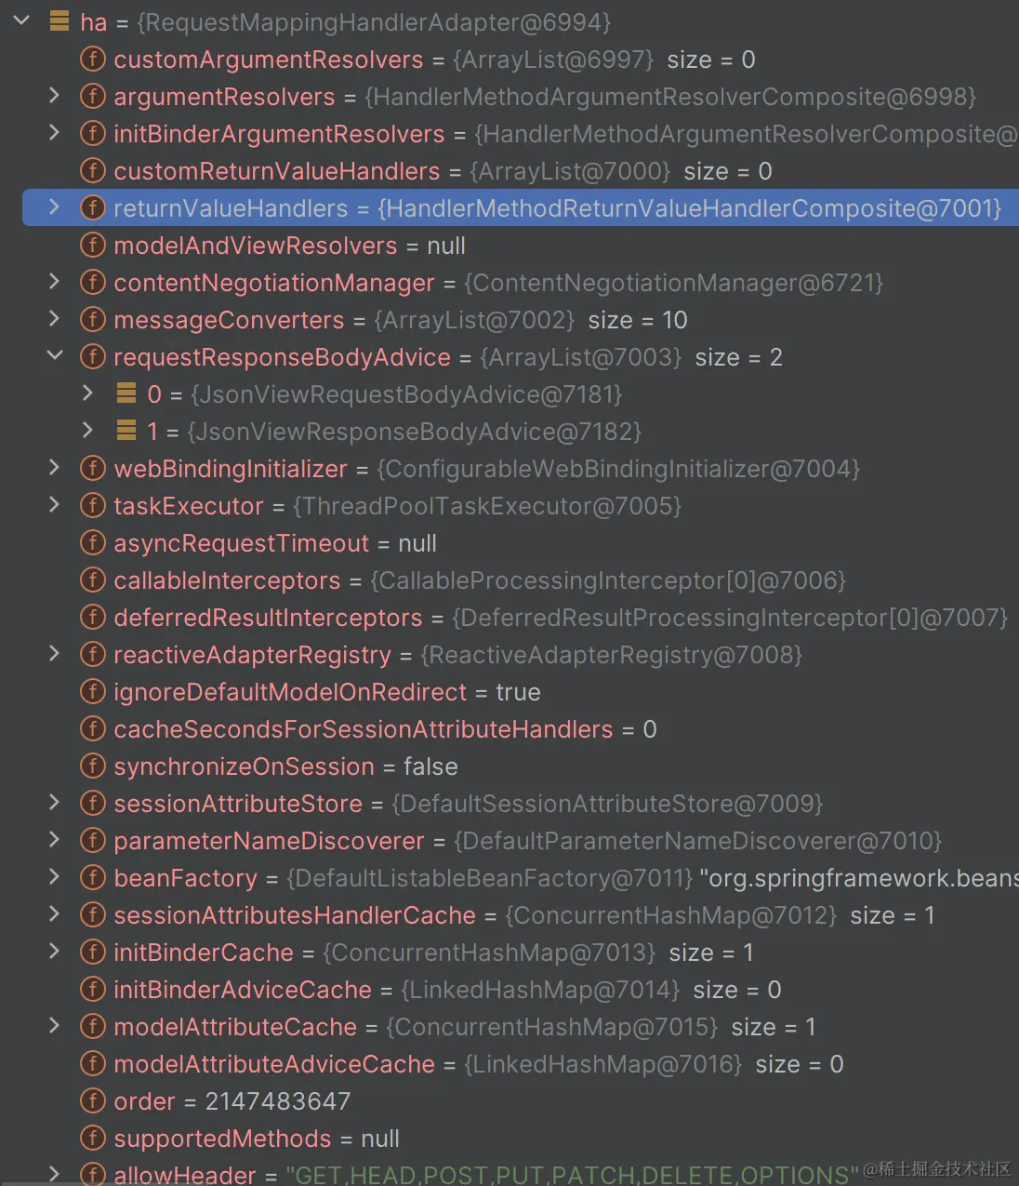Expand the beanFactory field arrow
This screenshot has height=1186, width=1019.
tap(54, 876)
